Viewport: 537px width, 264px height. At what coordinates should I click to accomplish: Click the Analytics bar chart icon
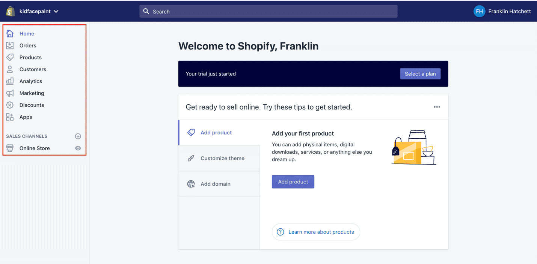(x=10, y=81)
